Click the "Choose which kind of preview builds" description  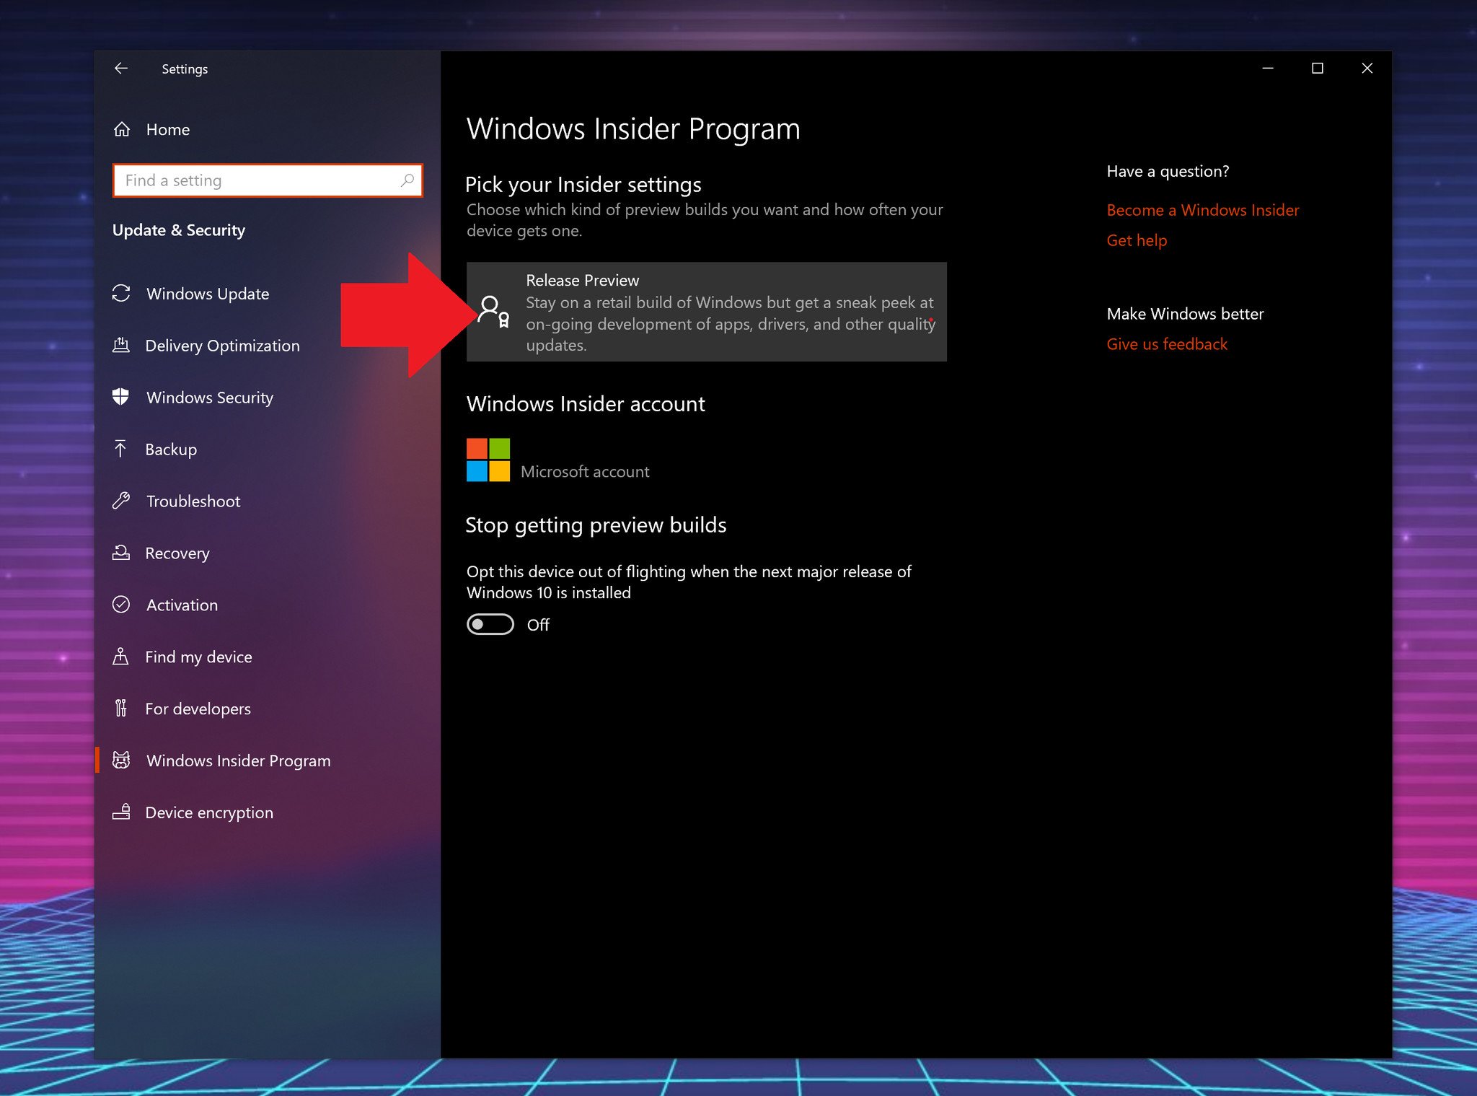(705, 220)
